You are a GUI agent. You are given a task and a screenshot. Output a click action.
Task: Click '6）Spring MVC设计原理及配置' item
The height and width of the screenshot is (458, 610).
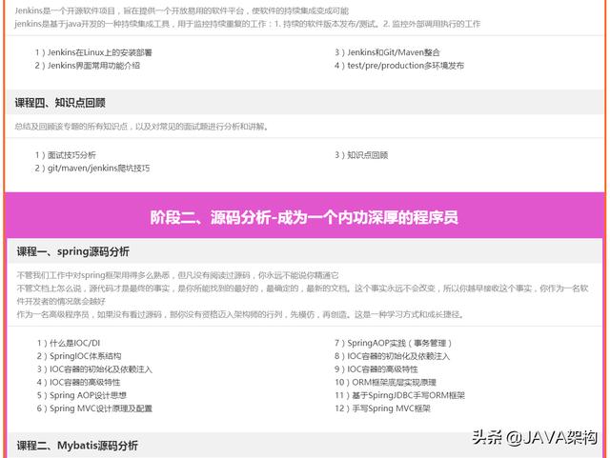[94, 408]
